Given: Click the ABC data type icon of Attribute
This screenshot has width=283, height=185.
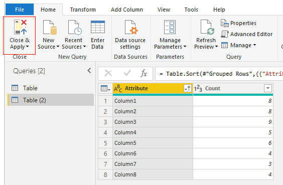Looking at the screenshot, I should point(118,88).
